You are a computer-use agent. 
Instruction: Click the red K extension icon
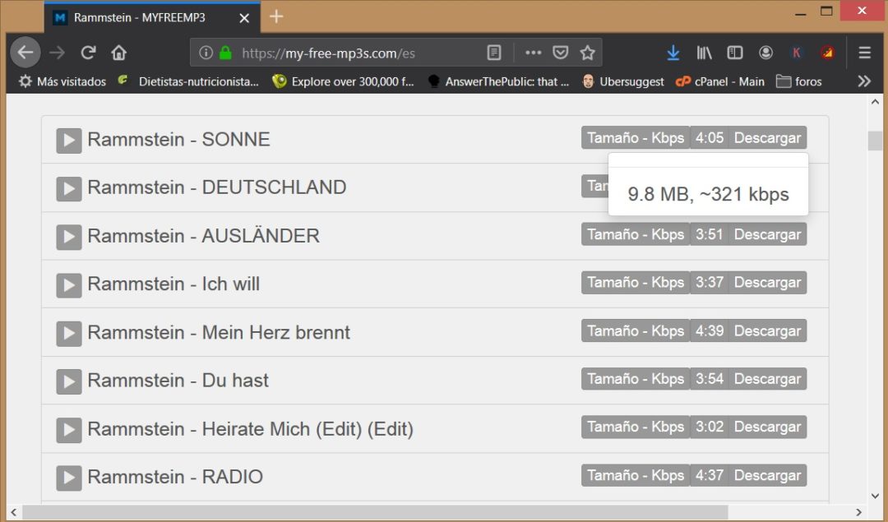click(796, 52)
